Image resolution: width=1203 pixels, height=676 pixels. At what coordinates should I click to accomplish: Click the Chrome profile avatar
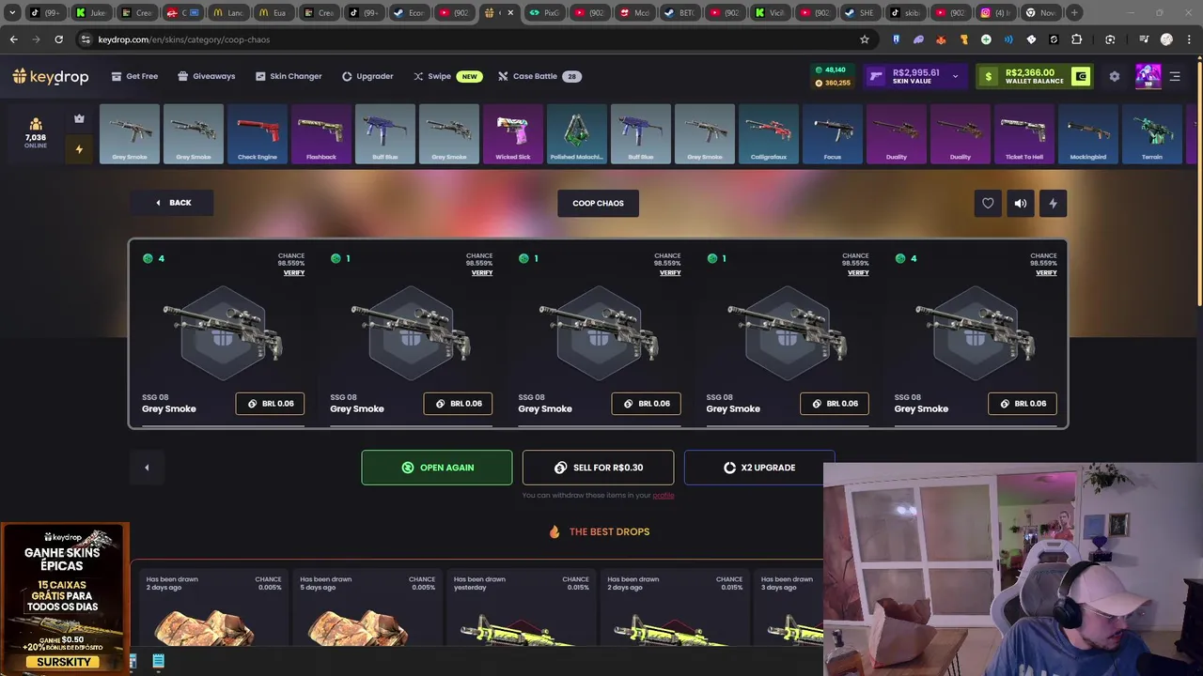[1166, 39]
